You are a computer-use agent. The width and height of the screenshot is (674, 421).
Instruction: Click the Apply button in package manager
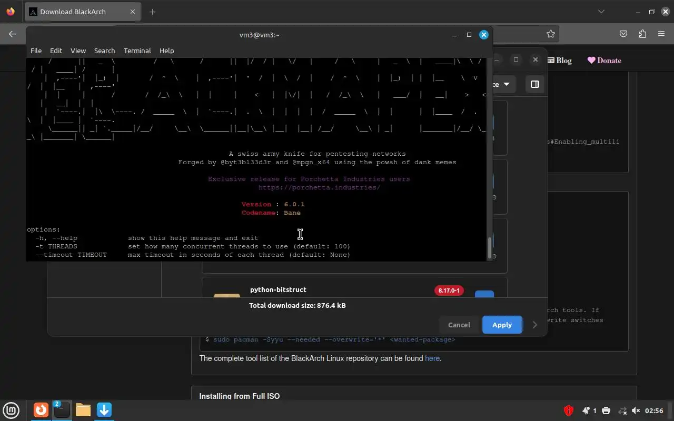pyautogui.click(x=502, y=325)
